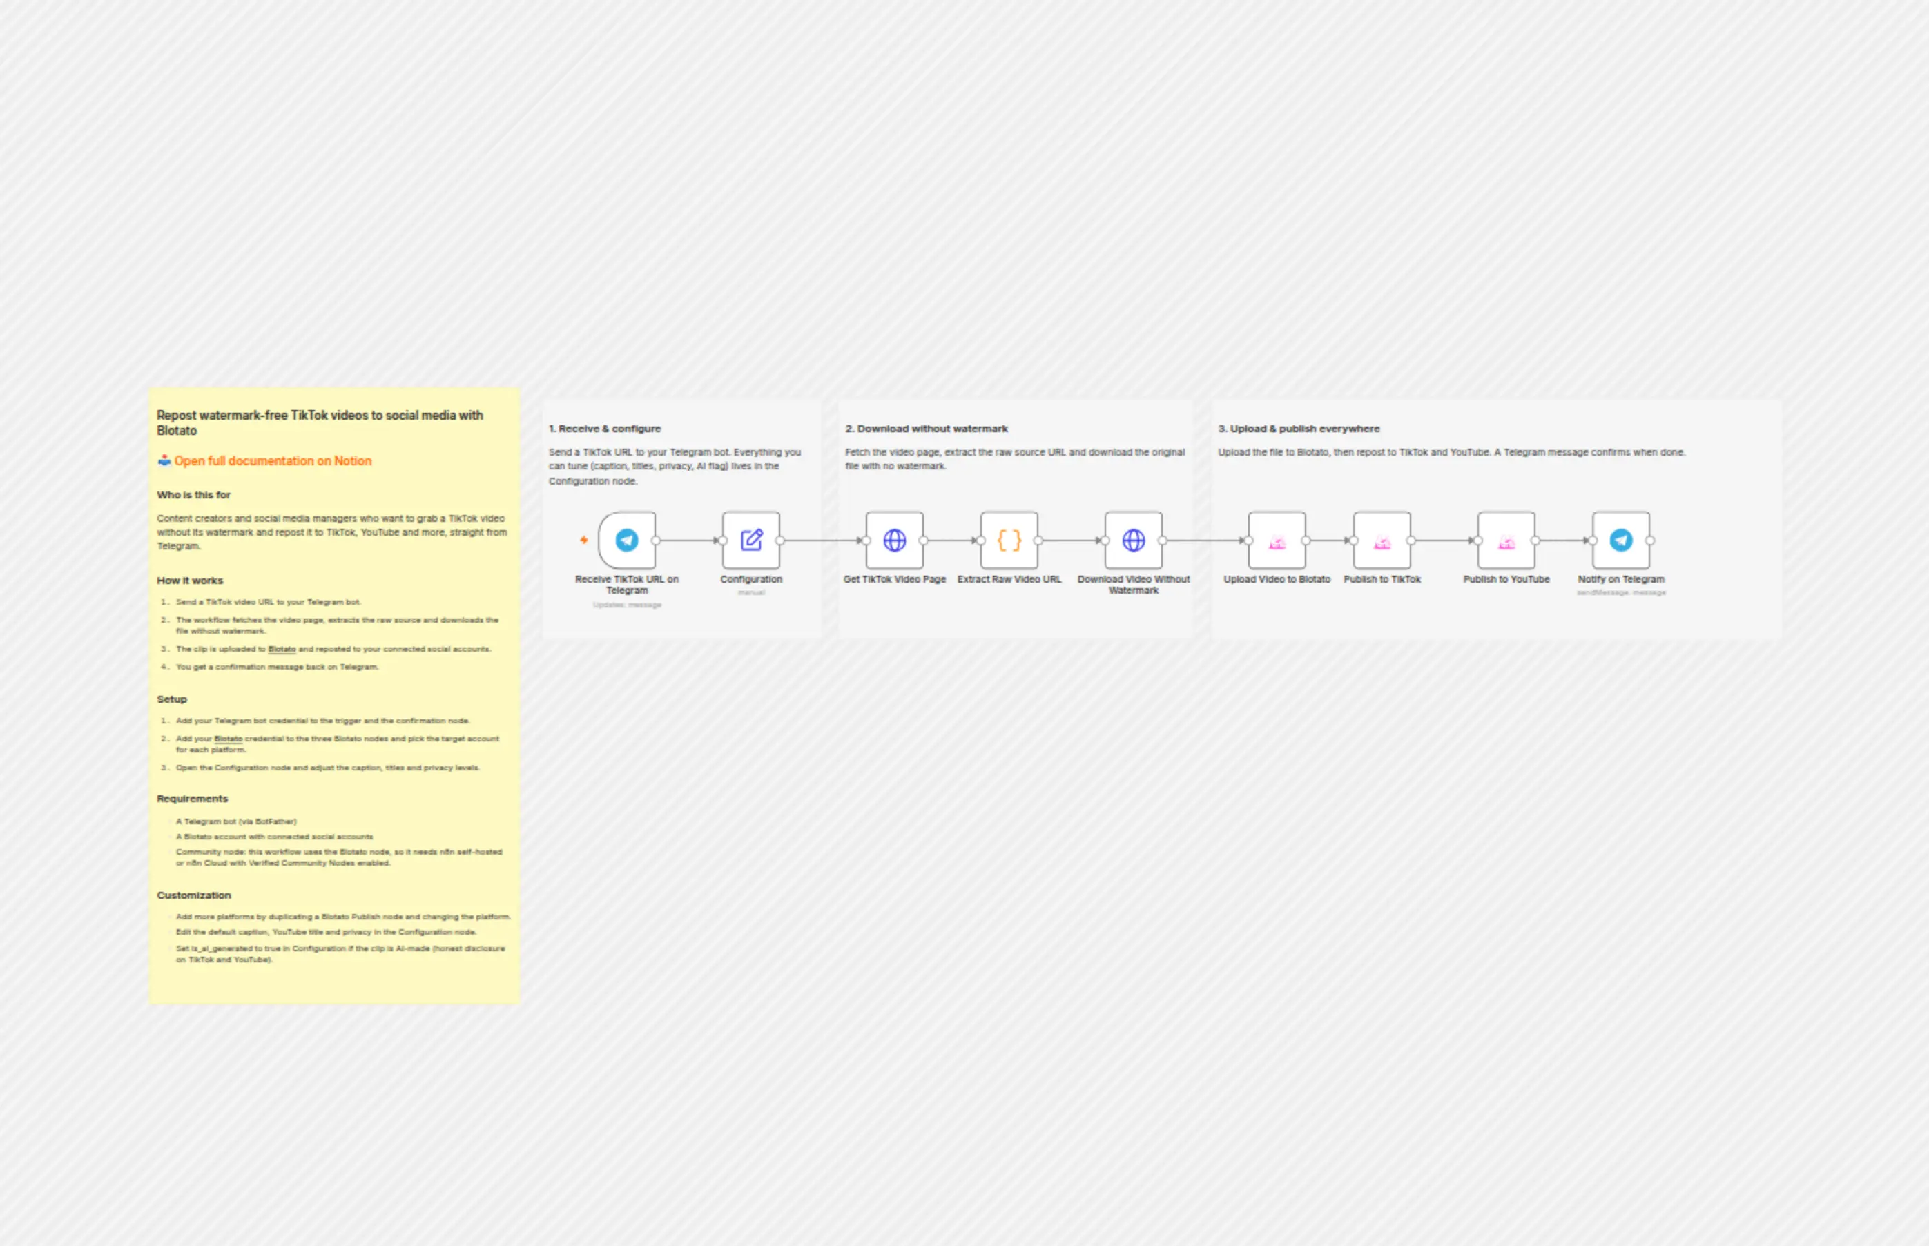Viewport: 1929px width, 1246px height.
Task: Click the output connector of Notify on Telegram node
Action: coord(1650,541)
